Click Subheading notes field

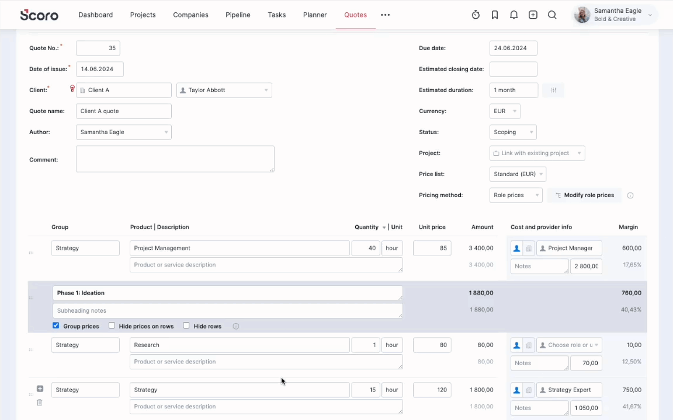tap(227, 311)
